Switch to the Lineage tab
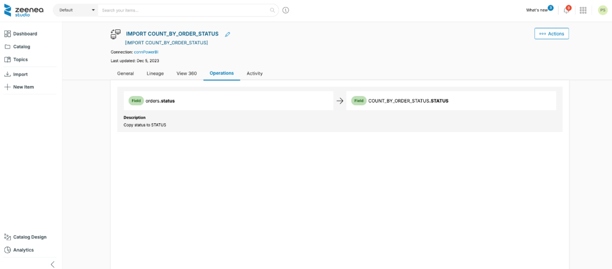Screen dimensions: 612x269 (155, 73)
